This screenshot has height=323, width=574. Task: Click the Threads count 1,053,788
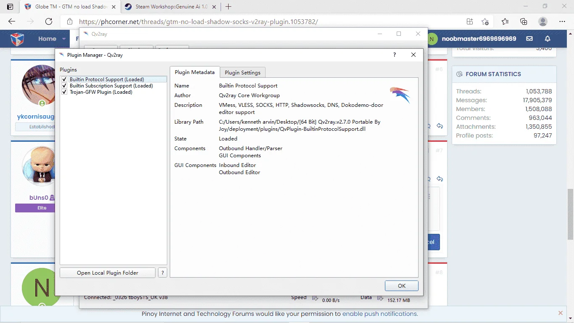[539, 91]
